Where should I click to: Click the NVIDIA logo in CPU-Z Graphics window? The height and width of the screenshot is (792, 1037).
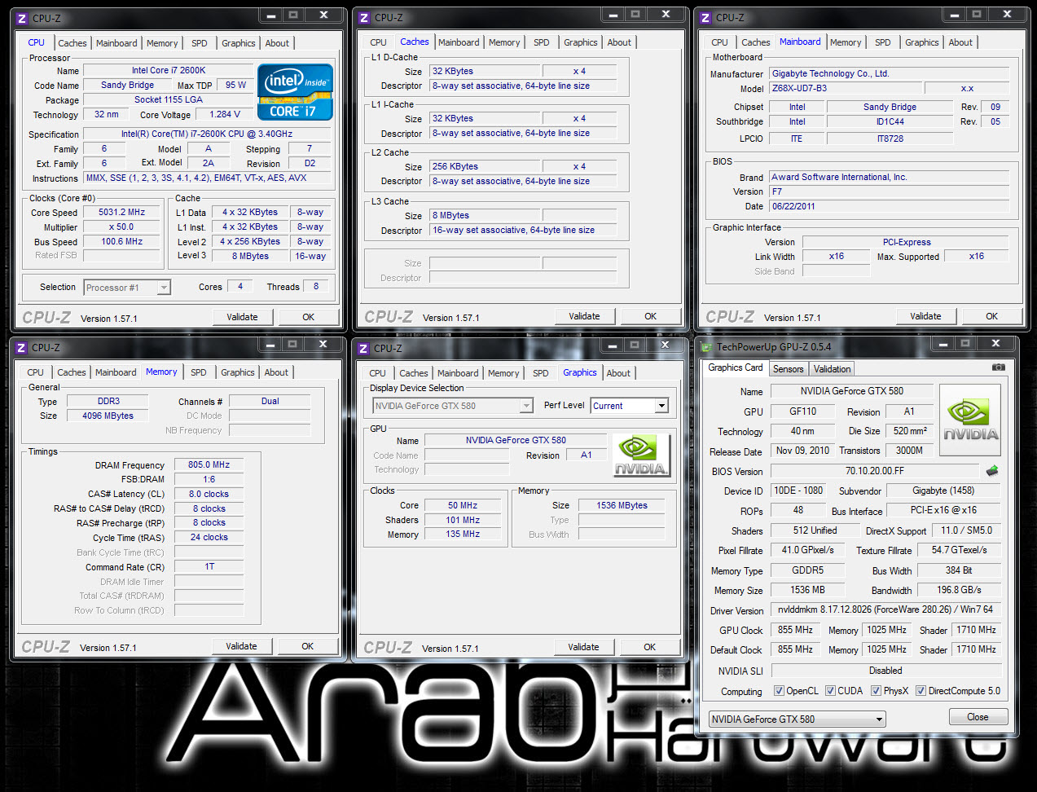click(x=641, y=455)
